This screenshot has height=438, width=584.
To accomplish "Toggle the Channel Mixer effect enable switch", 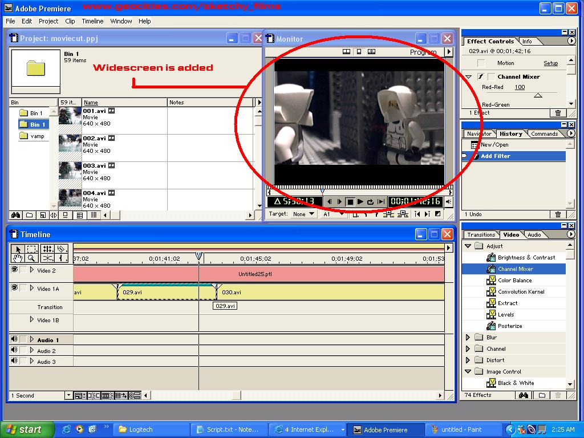I will (481, 77).
